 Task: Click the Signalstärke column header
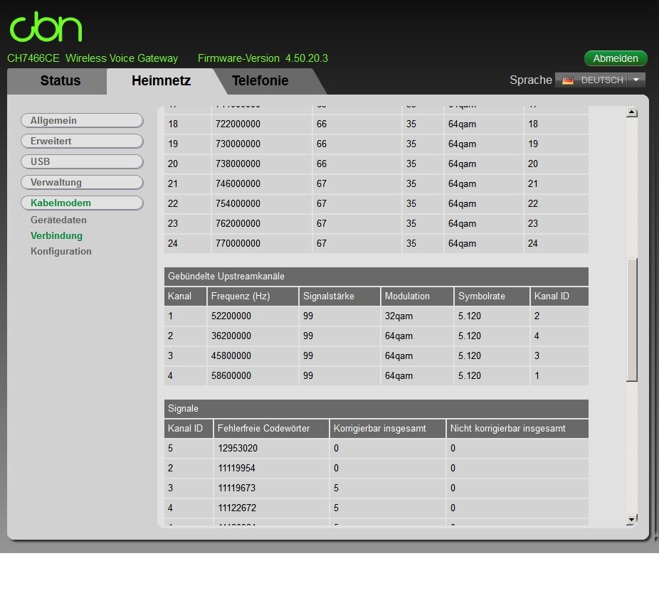coord(339,296)
